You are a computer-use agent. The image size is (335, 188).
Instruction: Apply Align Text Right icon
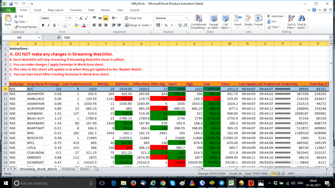[106, 25]
